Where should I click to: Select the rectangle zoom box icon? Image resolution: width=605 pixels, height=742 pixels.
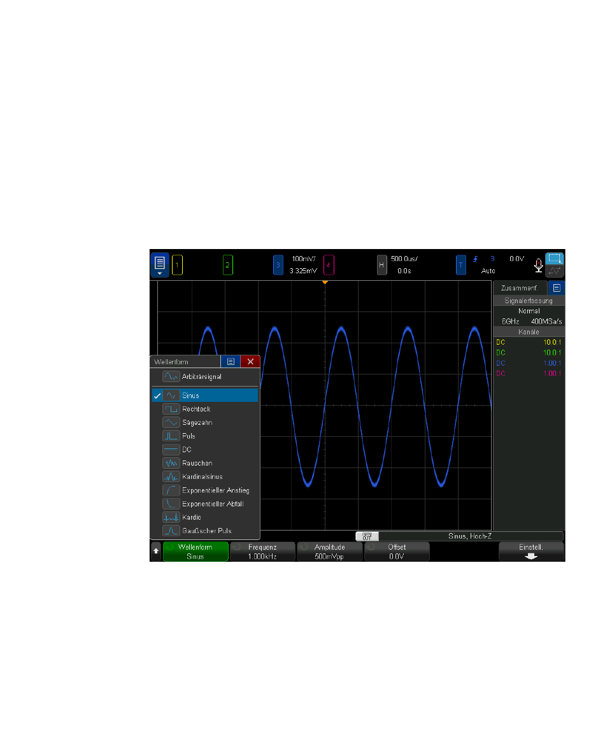[x=555, y=259]
